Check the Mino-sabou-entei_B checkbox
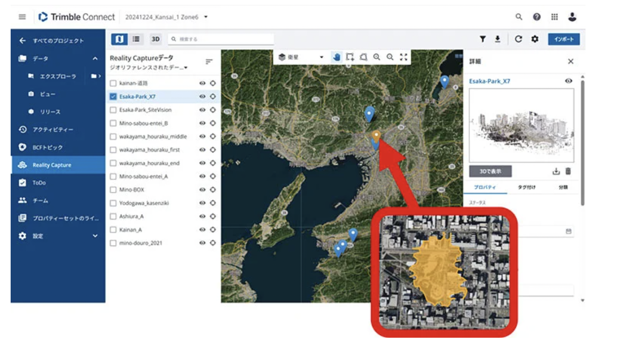Image resolution: width=630 pixels, height=344 pixels. [x=113, y=123]
